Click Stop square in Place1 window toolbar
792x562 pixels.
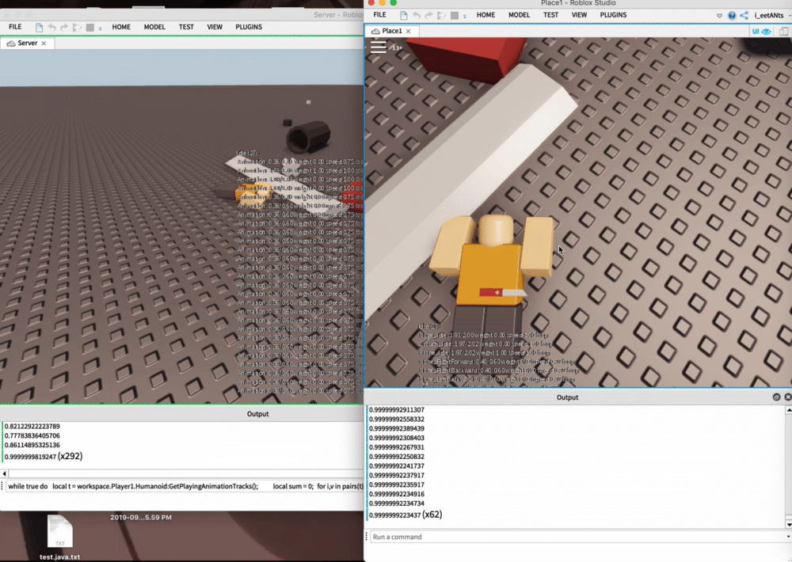pos(455,15)
